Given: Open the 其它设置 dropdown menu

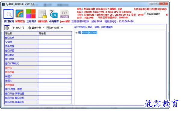Looking at the screenshot, I should point(62,28).
